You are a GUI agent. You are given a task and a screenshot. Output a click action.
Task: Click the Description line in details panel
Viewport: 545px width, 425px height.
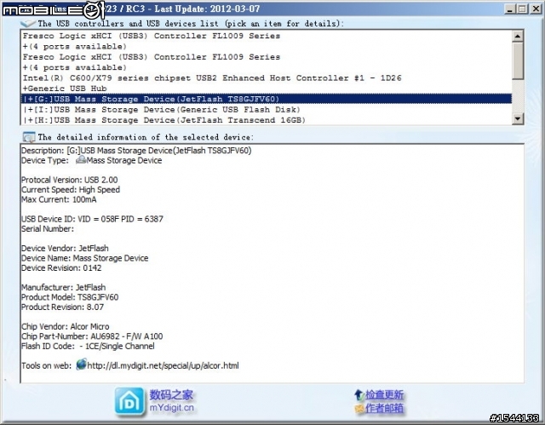coord(136,151)
